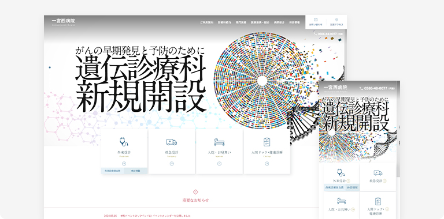Open the ご利用案内 navigation menu item
Viewport: 444px width, 219px height.
pos(207,22)
